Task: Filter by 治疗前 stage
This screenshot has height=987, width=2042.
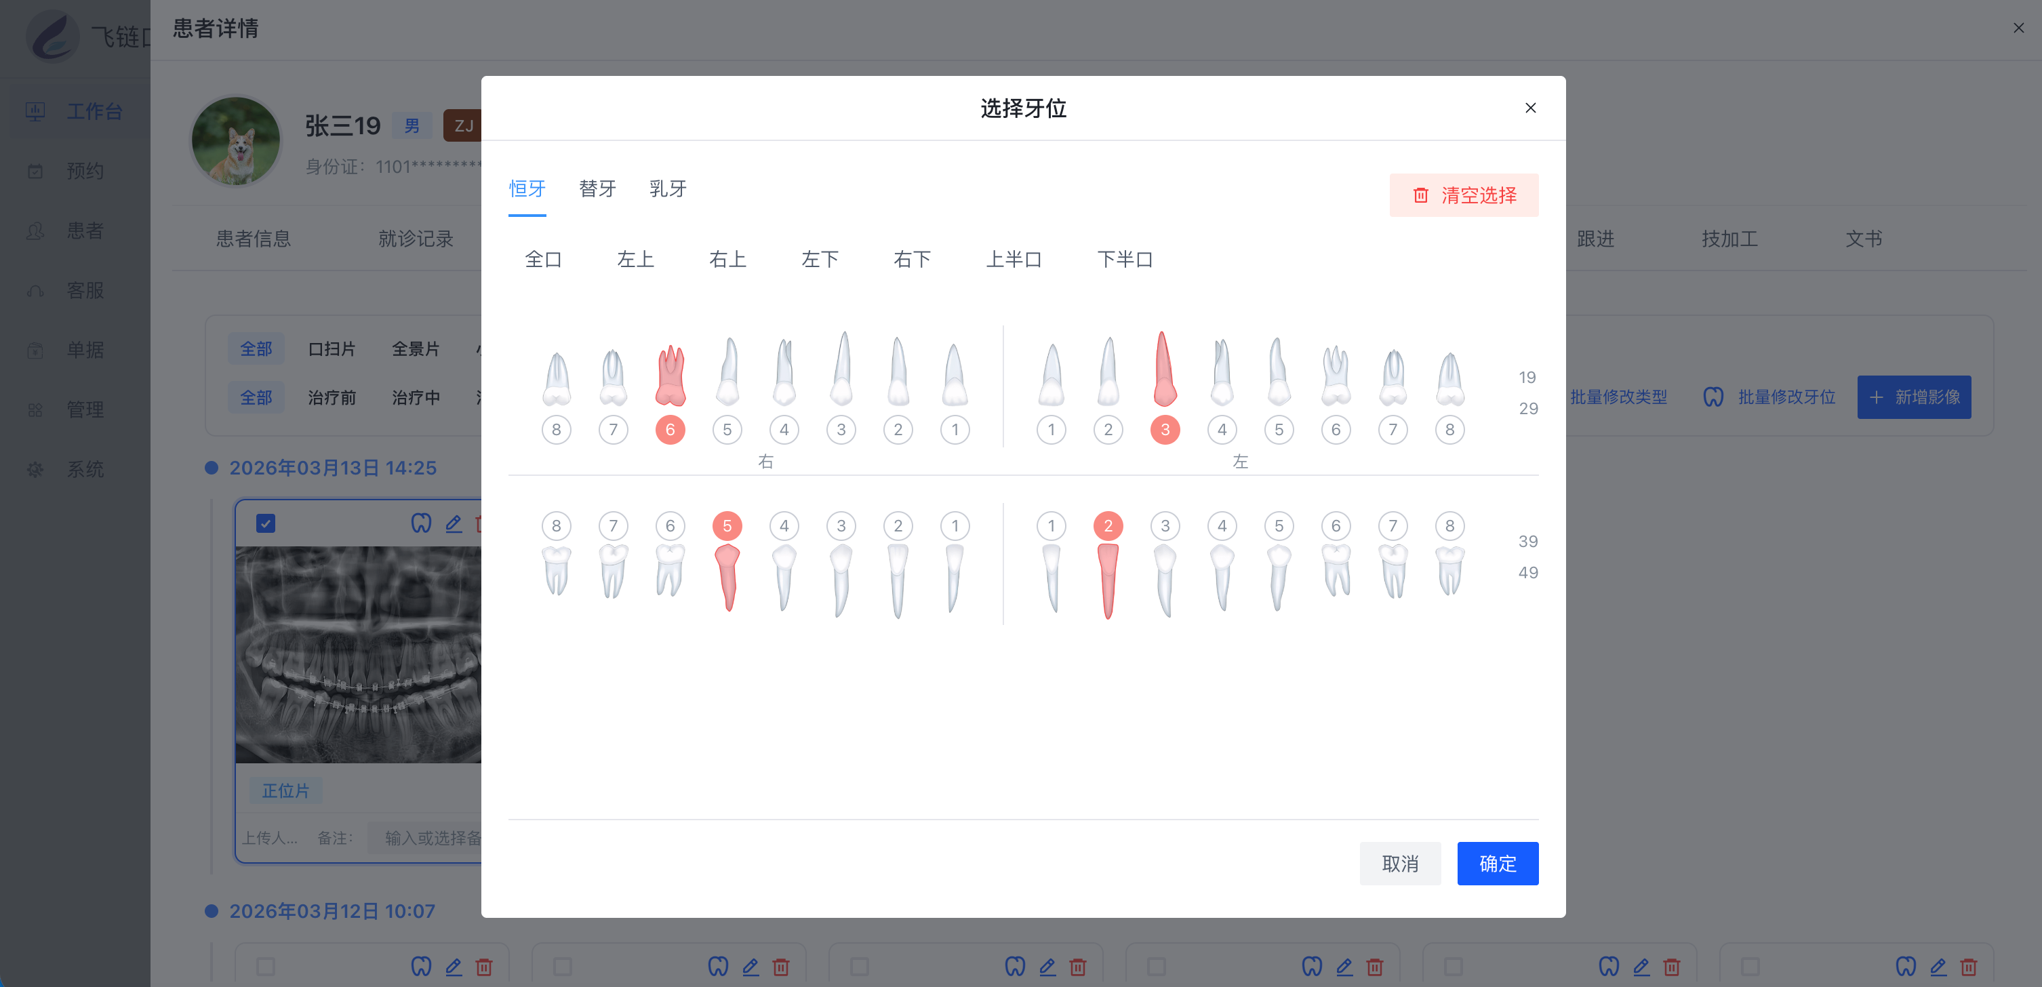Action: 332,397
